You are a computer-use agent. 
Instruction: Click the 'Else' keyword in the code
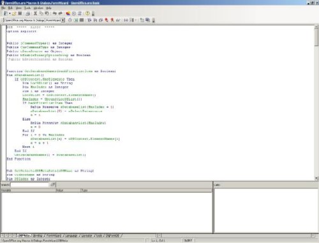[26, 119]
